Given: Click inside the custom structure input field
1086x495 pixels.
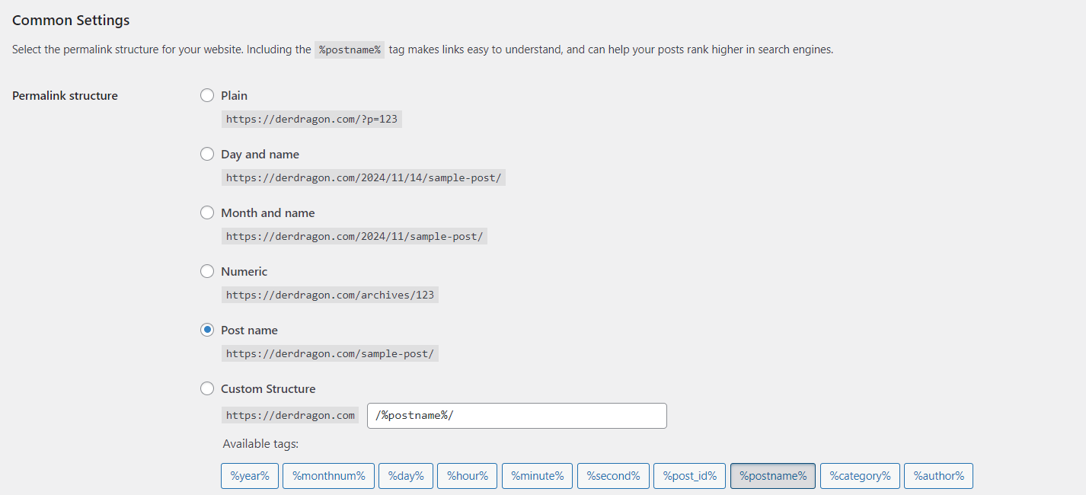Looking at the screenshot, I should click(x=517, y=415).
